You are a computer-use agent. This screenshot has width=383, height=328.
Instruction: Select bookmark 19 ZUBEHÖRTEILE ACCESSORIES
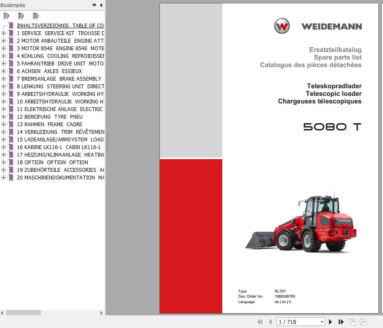60,170
